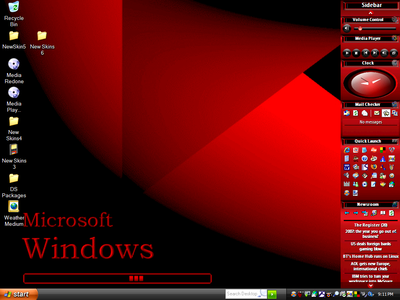
Task: Select the DS Packages folder
Action: pos(14,185)
